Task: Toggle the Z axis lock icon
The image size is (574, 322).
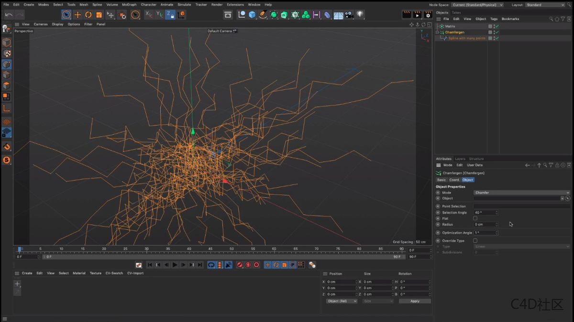Action: pos(169,14)
